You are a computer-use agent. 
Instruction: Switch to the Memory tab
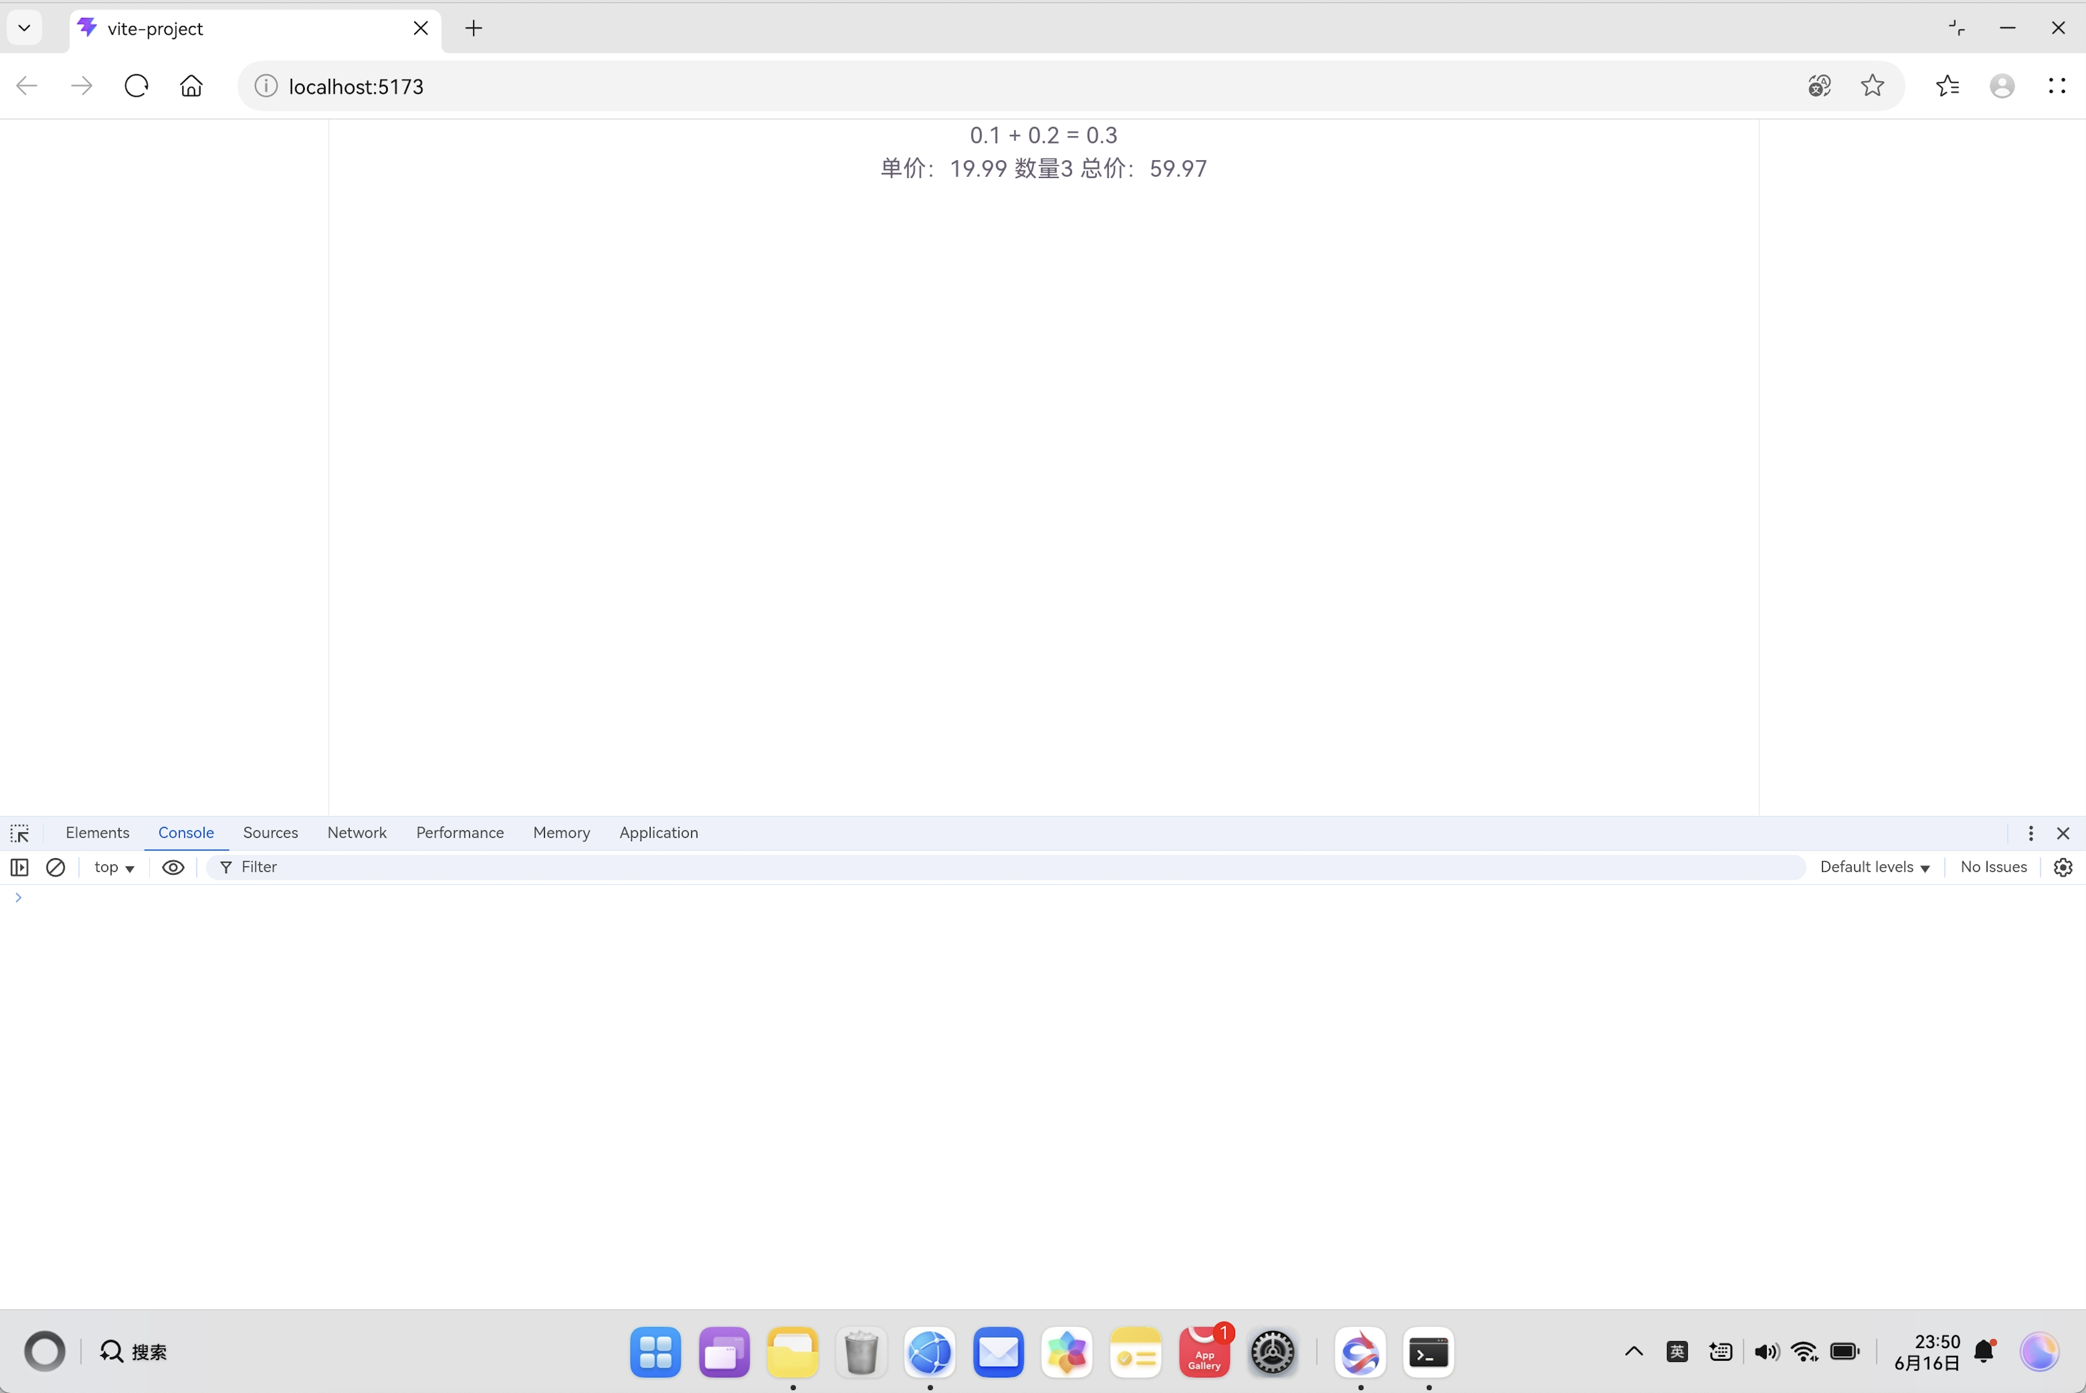coord(561,833)
